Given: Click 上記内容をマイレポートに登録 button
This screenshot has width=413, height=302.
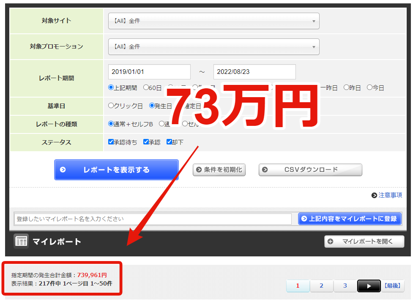Looking at the screenshot, I should coord(350,219).
